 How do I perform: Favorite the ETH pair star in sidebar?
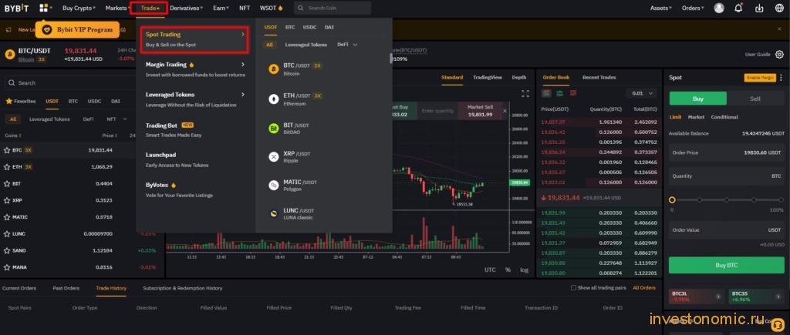pos(7,166)
